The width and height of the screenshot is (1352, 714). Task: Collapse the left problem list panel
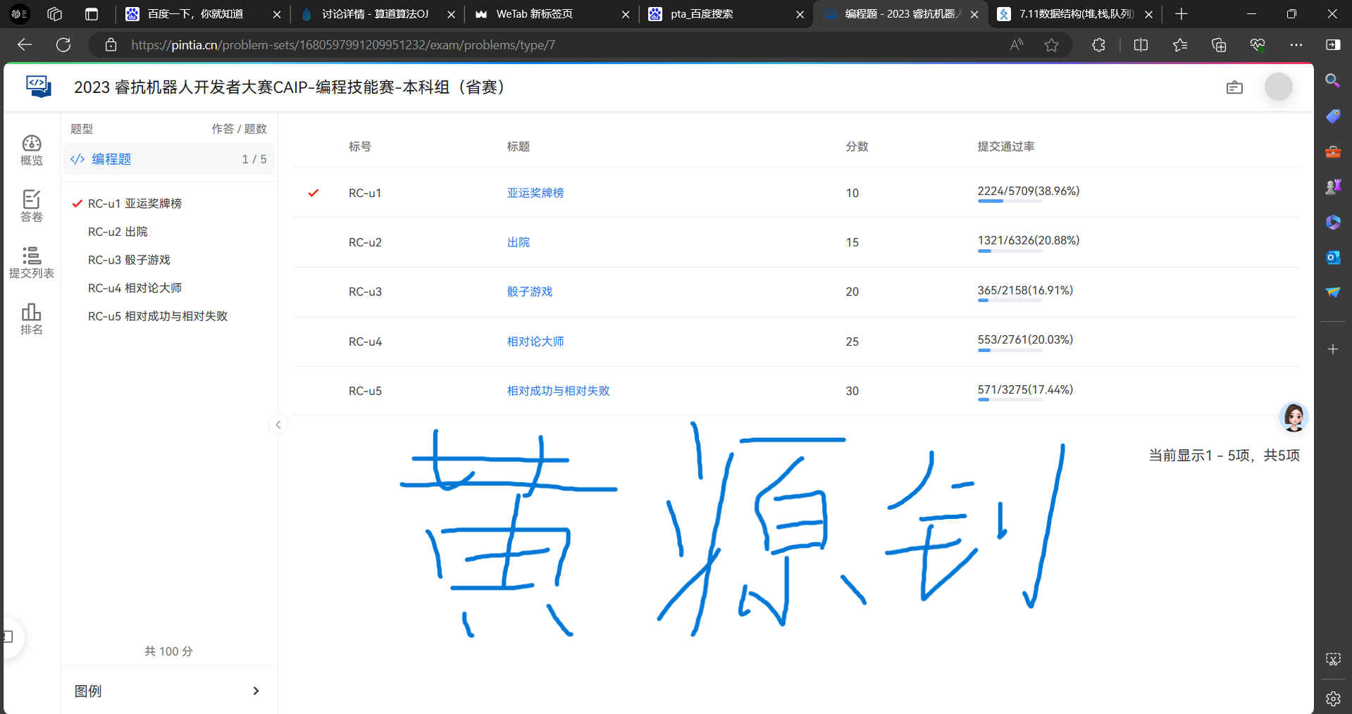tap(278, 425)
